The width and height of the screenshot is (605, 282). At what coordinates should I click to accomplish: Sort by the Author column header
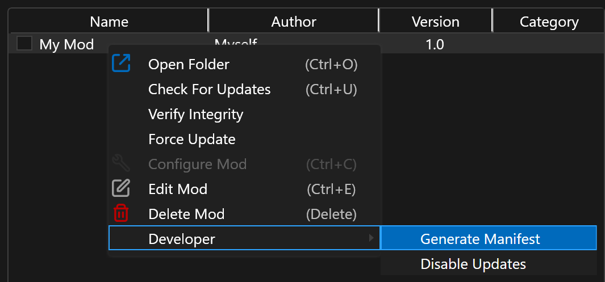(294, 22)
